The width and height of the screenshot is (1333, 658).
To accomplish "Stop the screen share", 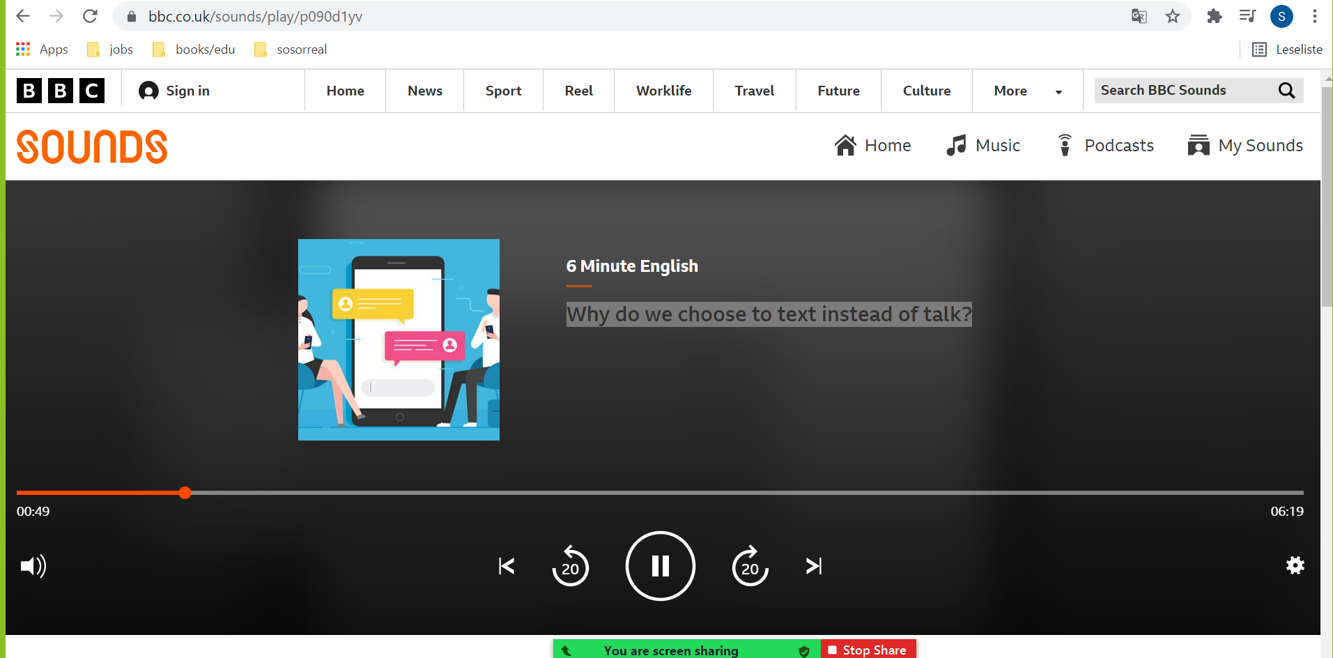I will point(868,650).
